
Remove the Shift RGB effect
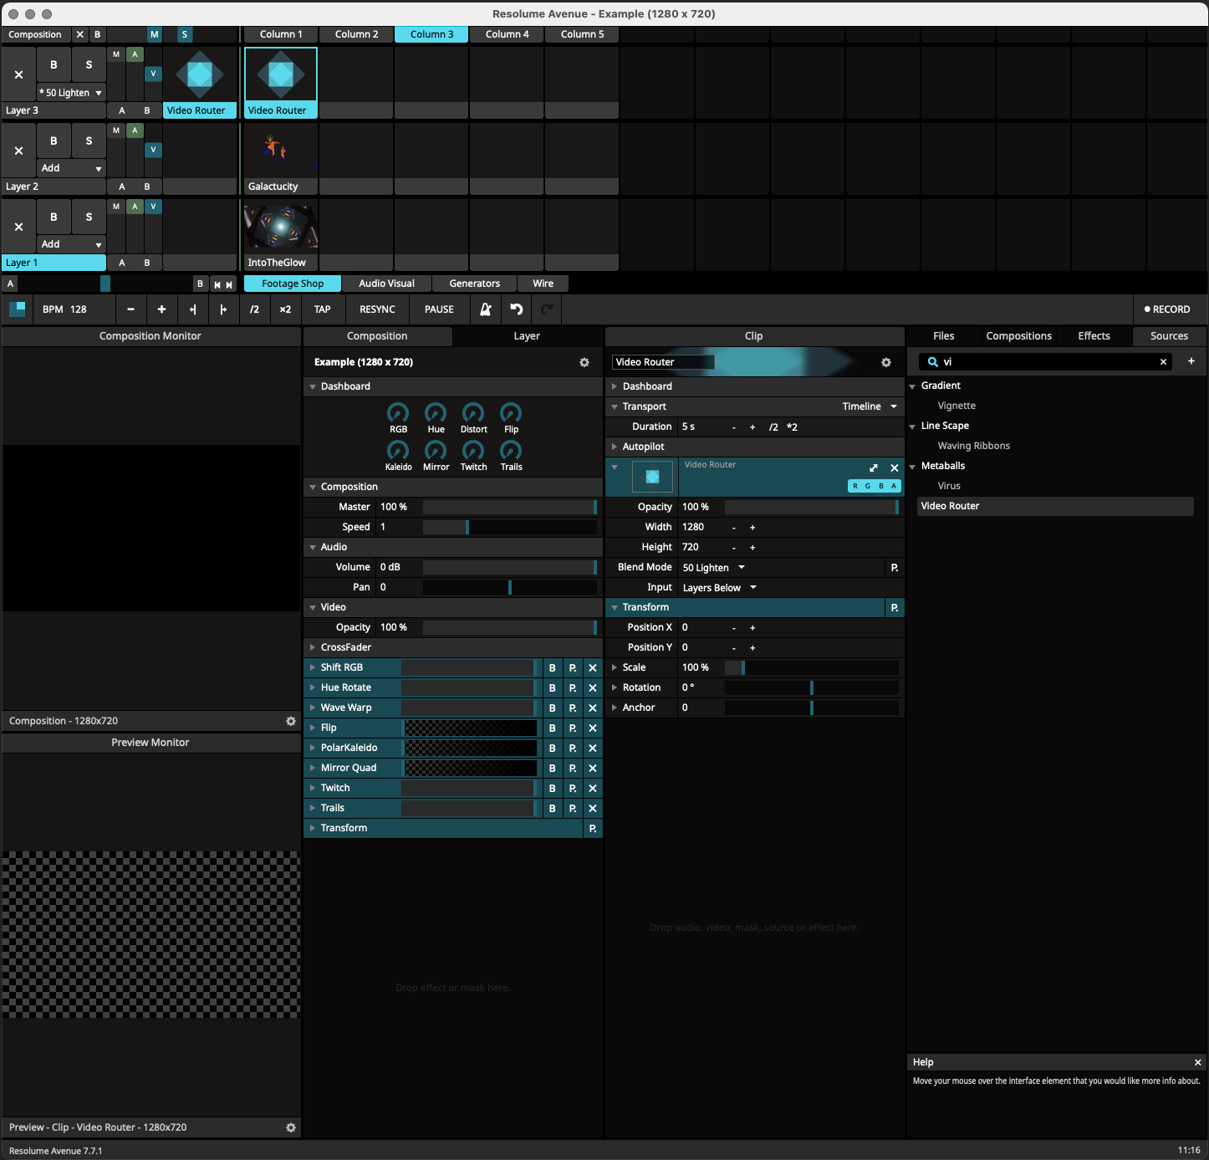point(593,668)
